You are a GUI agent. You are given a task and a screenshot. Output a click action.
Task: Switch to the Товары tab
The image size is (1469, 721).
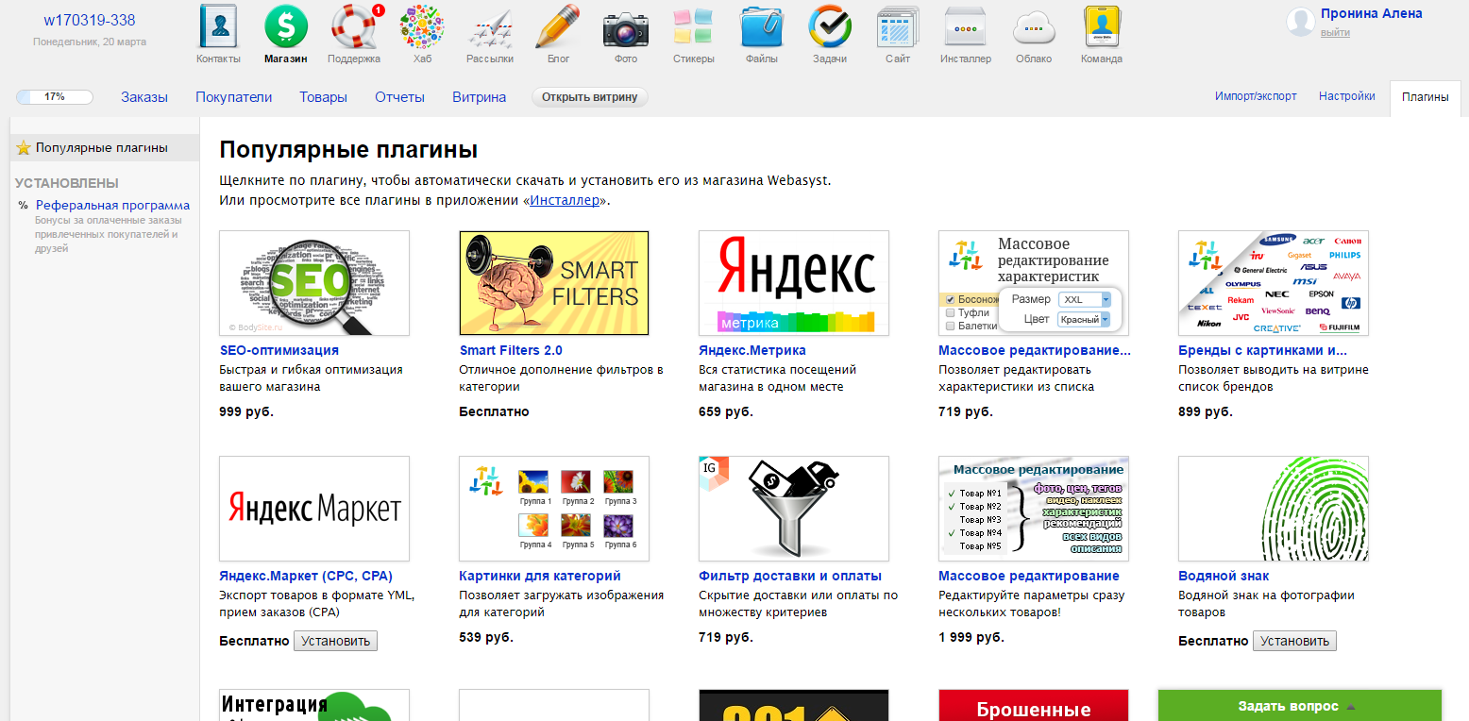pos(323,96)
